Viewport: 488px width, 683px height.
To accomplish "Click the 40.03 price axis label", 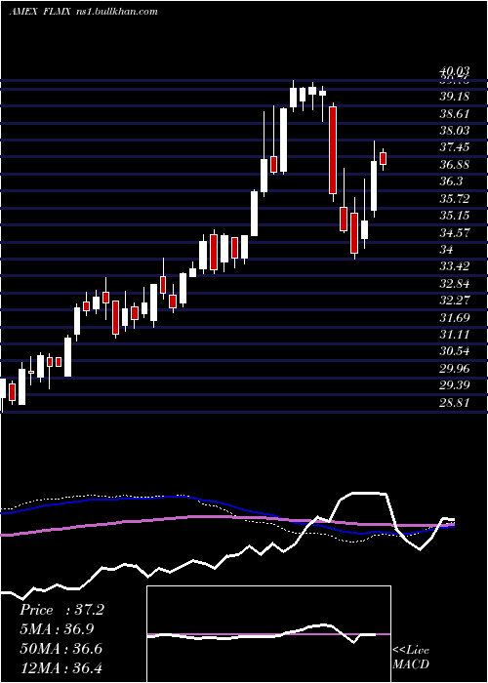I will [454, 71].
